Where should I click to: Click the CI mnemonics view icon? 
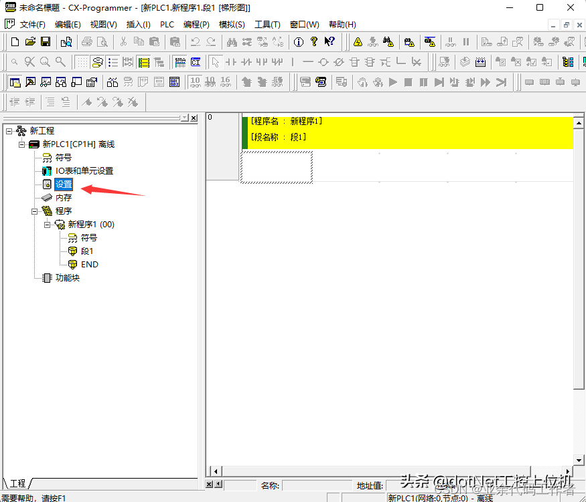196,62
